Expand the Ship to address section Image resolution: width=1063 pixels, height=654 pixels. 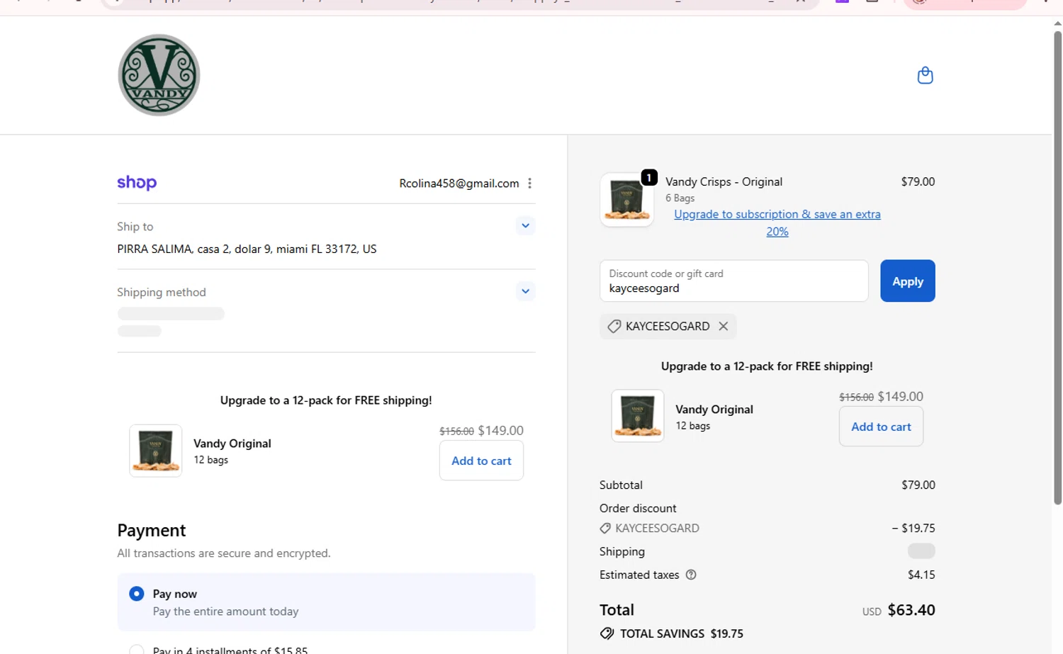point(525,226)
